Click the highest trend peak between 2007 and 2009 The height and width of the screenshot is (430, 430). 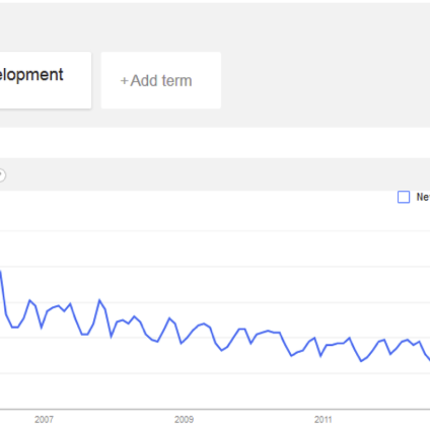(x=99, y=300)
